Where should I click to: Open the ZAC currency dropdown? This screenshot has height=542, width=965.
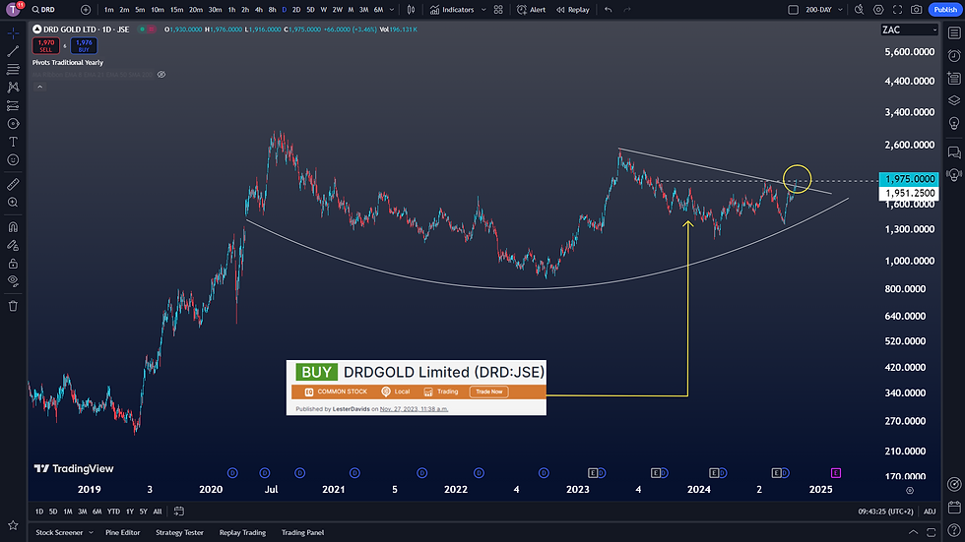tap(909, 30)
